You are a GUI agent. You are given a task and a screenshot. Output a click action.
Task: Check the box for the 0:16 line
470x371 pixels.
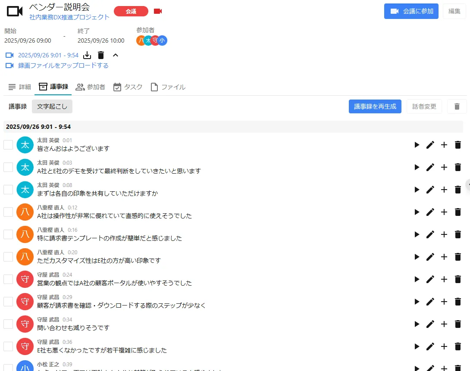tap(8, 234)
